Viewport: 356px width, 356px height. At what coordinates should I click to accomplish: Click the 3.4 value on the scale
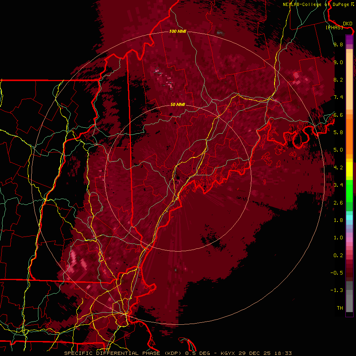click(x=338, y=185)
